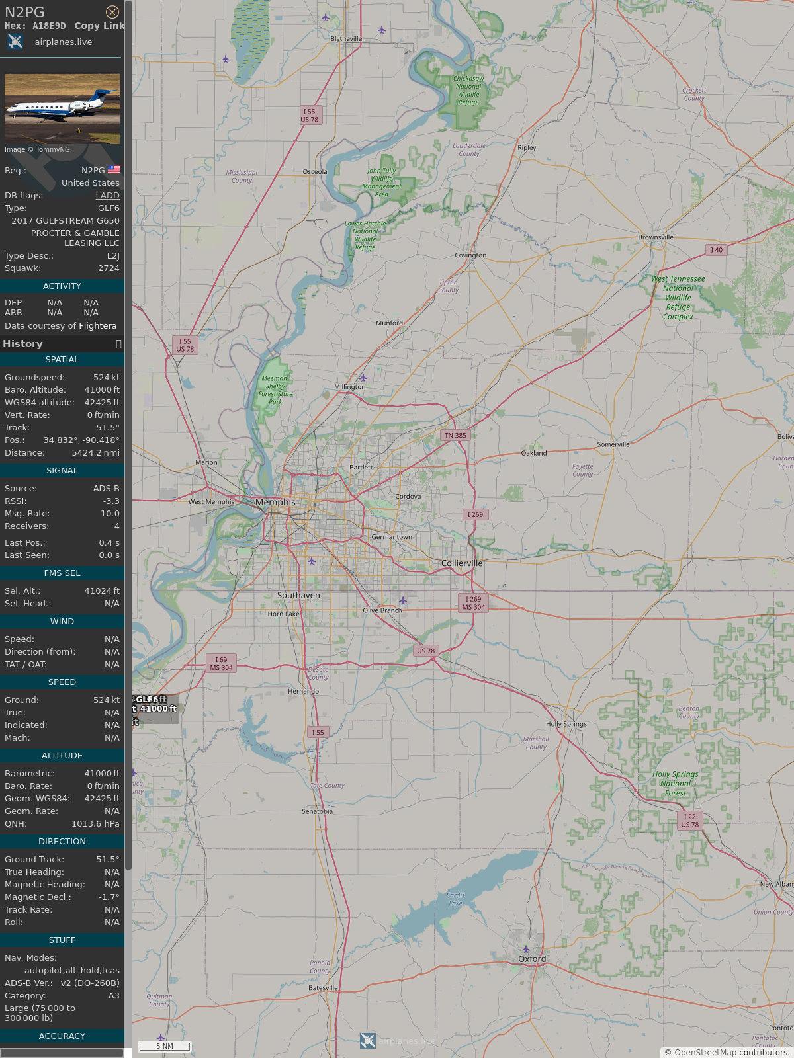Image resolution: width=794 pixels, height=1058 pixels.
Task: Click the squawk value 2724
Action: point(109,268)
